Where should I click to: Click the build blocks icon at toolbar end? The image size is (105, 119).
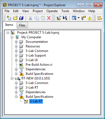tap(100, 18)
